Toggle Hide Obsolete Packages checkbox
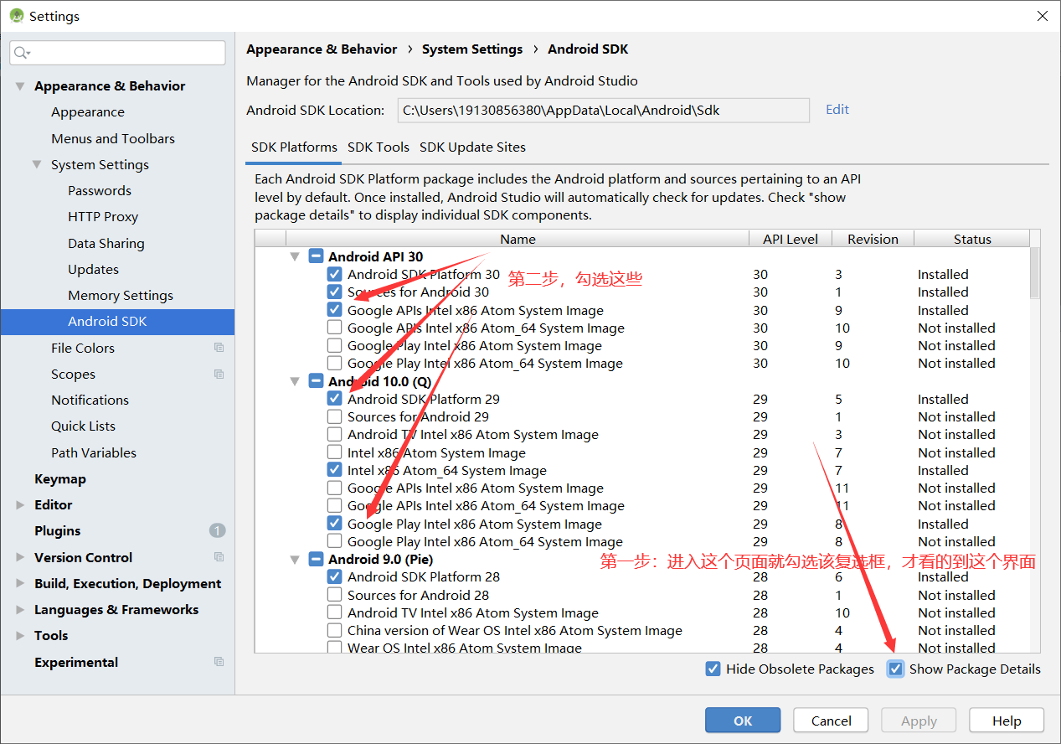This screenshot has width=1061, height=744. click(713, 669)
